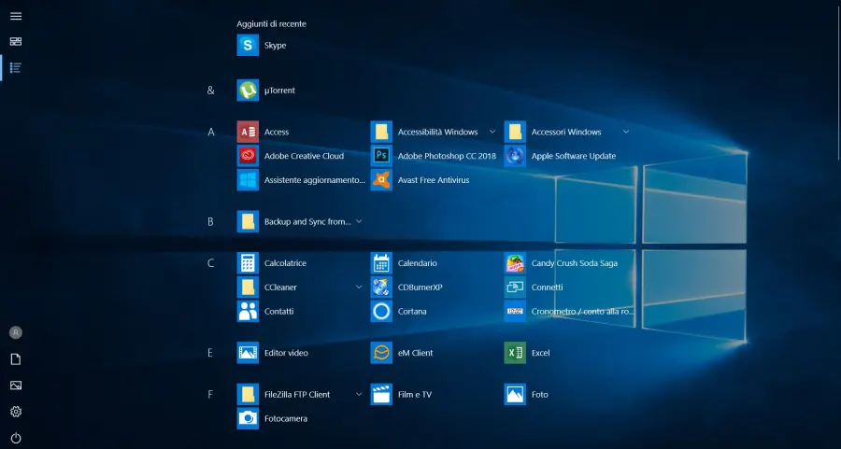Open the Accessori Windows folder icon
841x449 pixels.
point(515,132)
